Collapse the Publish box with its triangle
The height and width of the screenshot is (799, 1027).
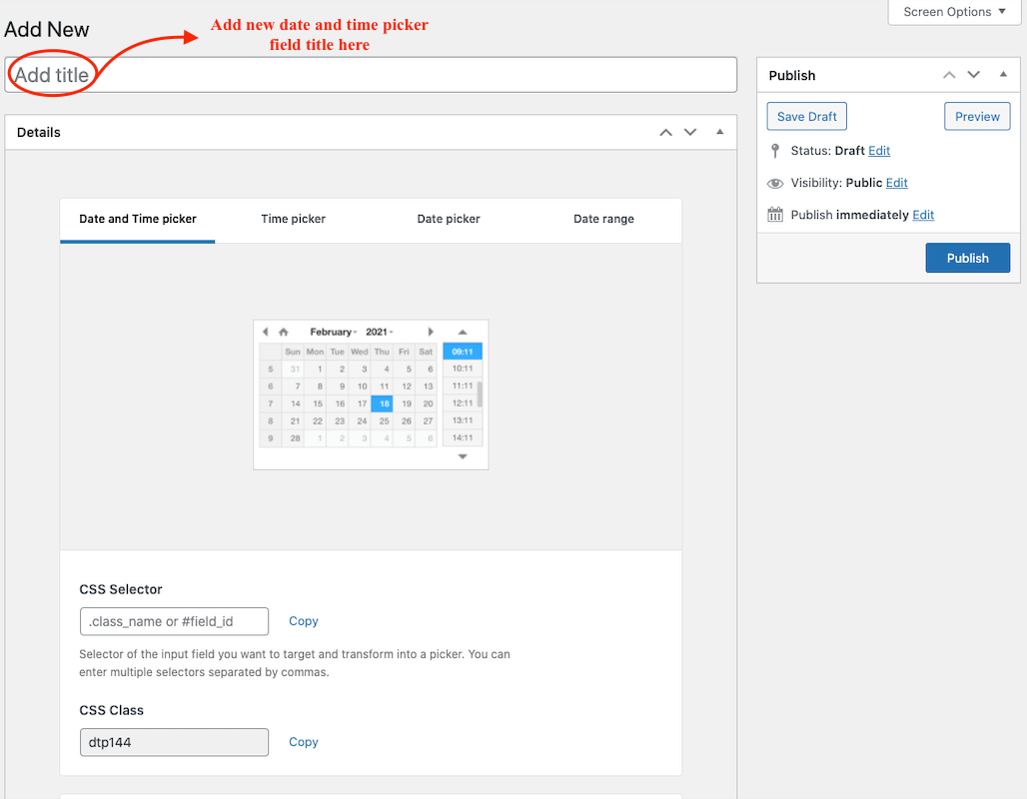(x=1003, y=75)
